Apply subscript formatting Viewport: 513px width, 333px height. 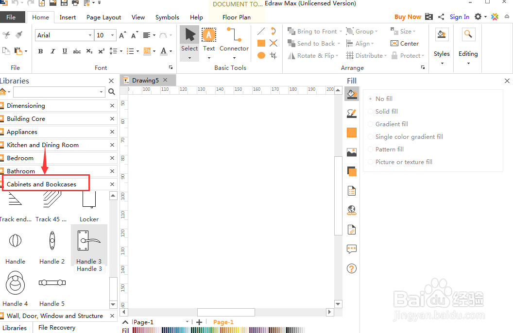coord(89,51)
